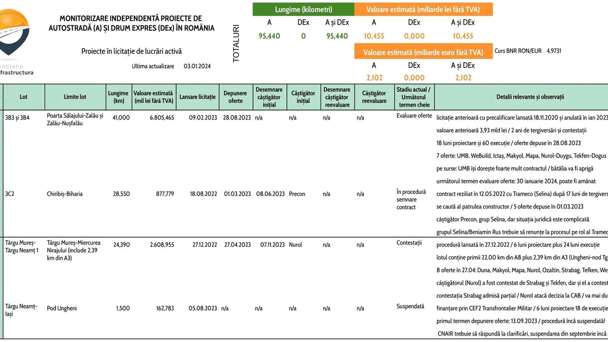Select the "Evaluare oferte" status cell
The height and width of the screenshot is (342, 608).
tap(414, 116)
